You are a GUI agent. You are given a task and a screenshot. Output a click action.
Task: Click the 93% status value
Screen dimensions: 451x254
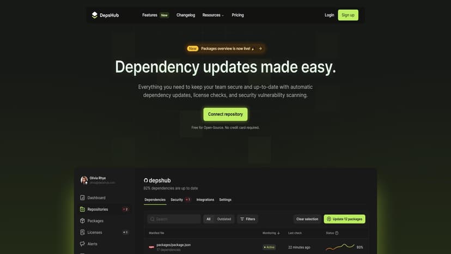pyautogui.click(x=360, y=247)
